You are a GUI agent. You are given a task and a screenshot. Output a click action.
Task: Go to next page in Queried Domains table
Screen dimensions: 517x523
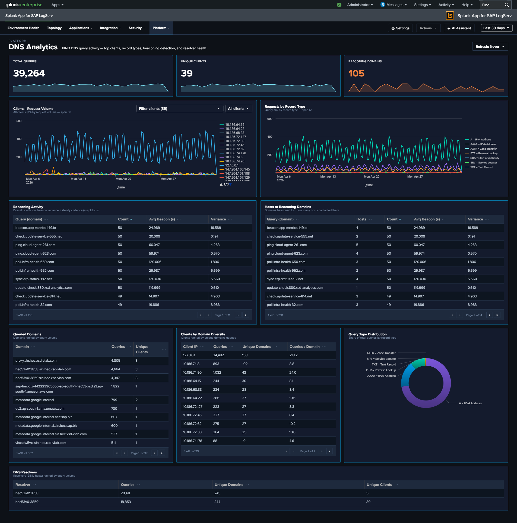[154, 453]
